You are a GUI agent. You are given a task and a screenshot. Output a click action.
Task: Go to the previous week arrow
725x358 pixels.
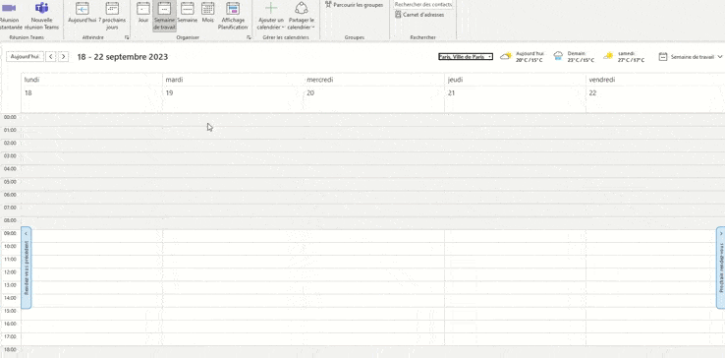[x=51, y=56]
